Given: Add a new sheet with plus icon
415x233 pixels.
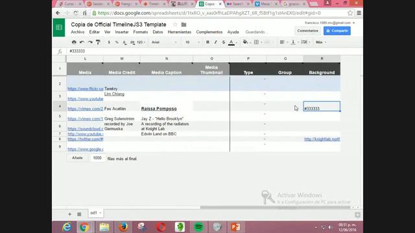Looking at the screenshot, I should pyautogui.click(x=69, y=214).
